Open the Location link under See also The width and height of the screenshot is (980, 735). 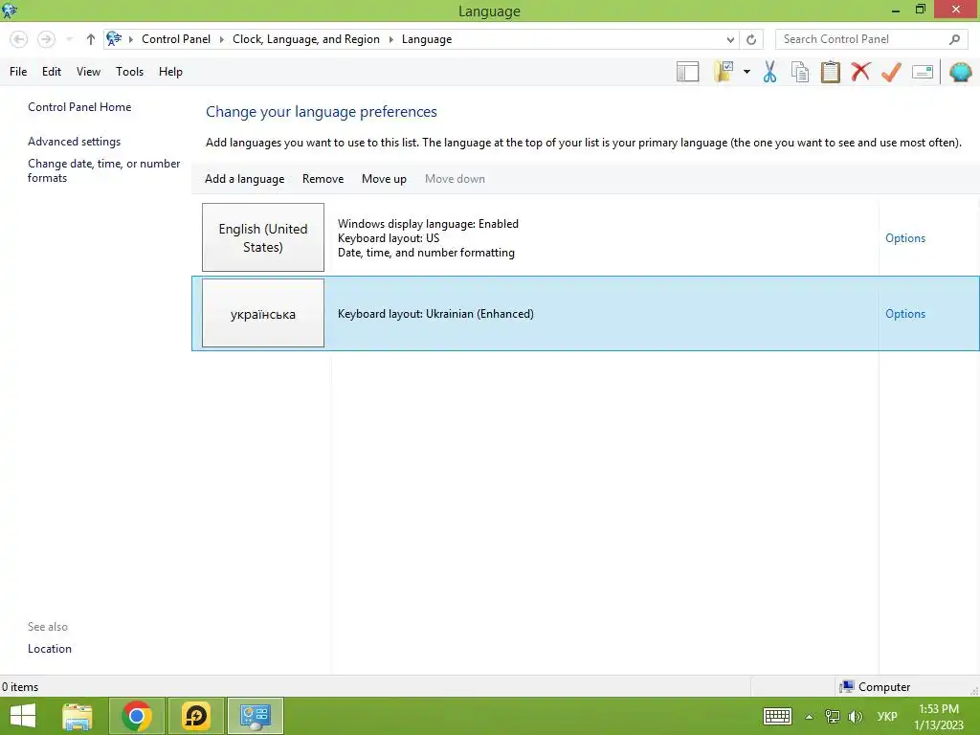tap(50, 649)
